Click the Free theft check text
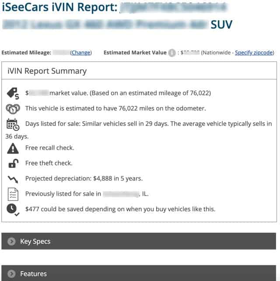Viewport: 280px width, 281px height. (49, 163)
